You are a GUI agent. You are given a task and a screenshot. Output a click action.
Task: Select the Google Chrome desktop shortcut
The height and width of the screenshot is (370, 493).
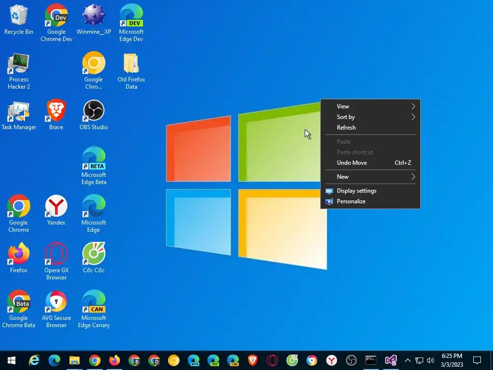19,213
